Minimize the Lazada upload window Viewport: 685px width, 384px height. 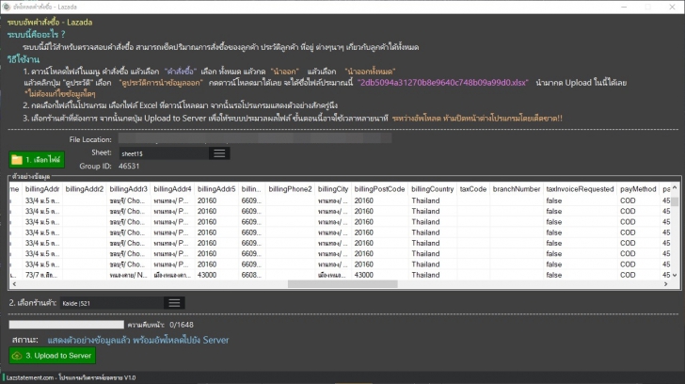tap(624, 7)
